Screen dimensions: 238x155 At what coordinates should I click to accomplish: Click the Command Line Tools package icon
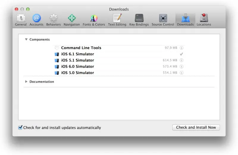coord(57,48)
